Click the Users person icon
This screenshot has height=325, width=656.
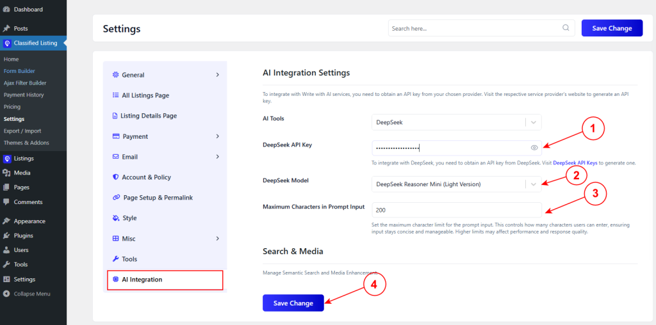tap(6, 250)
